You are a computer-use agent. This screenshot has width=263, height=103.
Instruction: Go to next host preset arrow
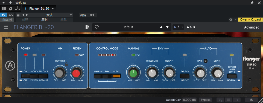27,15
